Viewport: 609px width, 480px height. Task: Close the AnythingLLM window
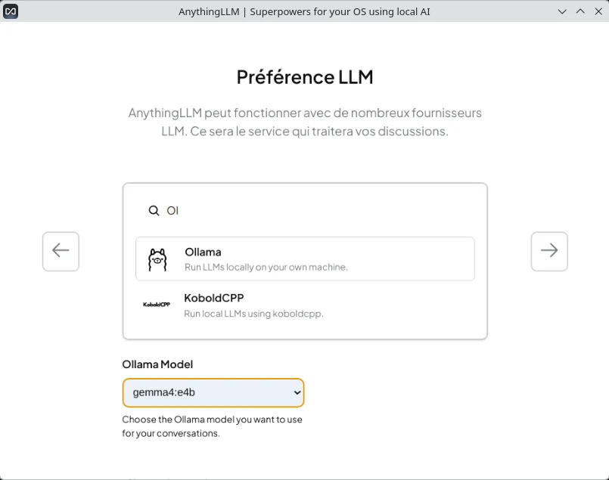598,11
